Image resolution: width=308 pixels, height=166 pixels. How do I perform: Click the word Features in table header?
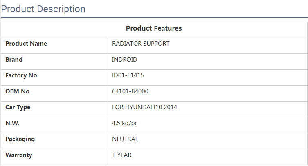point(168,28)
